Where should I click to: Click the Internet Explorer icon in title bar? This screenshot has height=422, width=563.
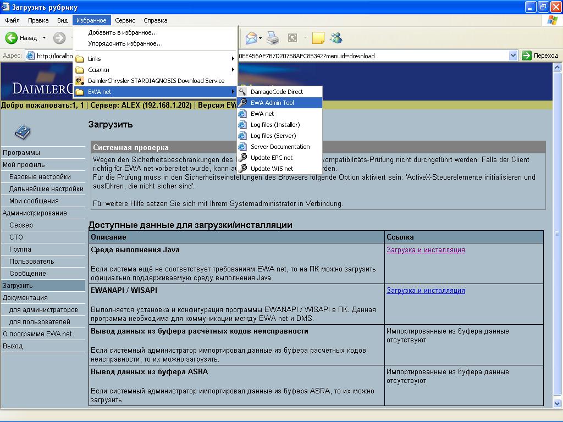tap(5, 7)
